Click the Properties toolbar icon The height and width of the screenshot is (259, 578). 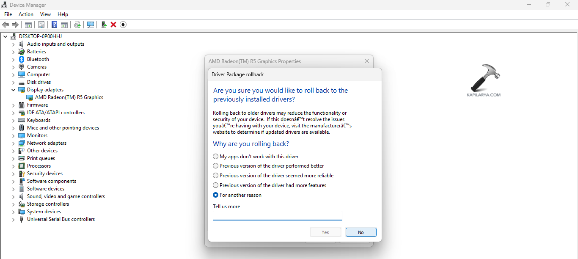(x=41, y=24)
